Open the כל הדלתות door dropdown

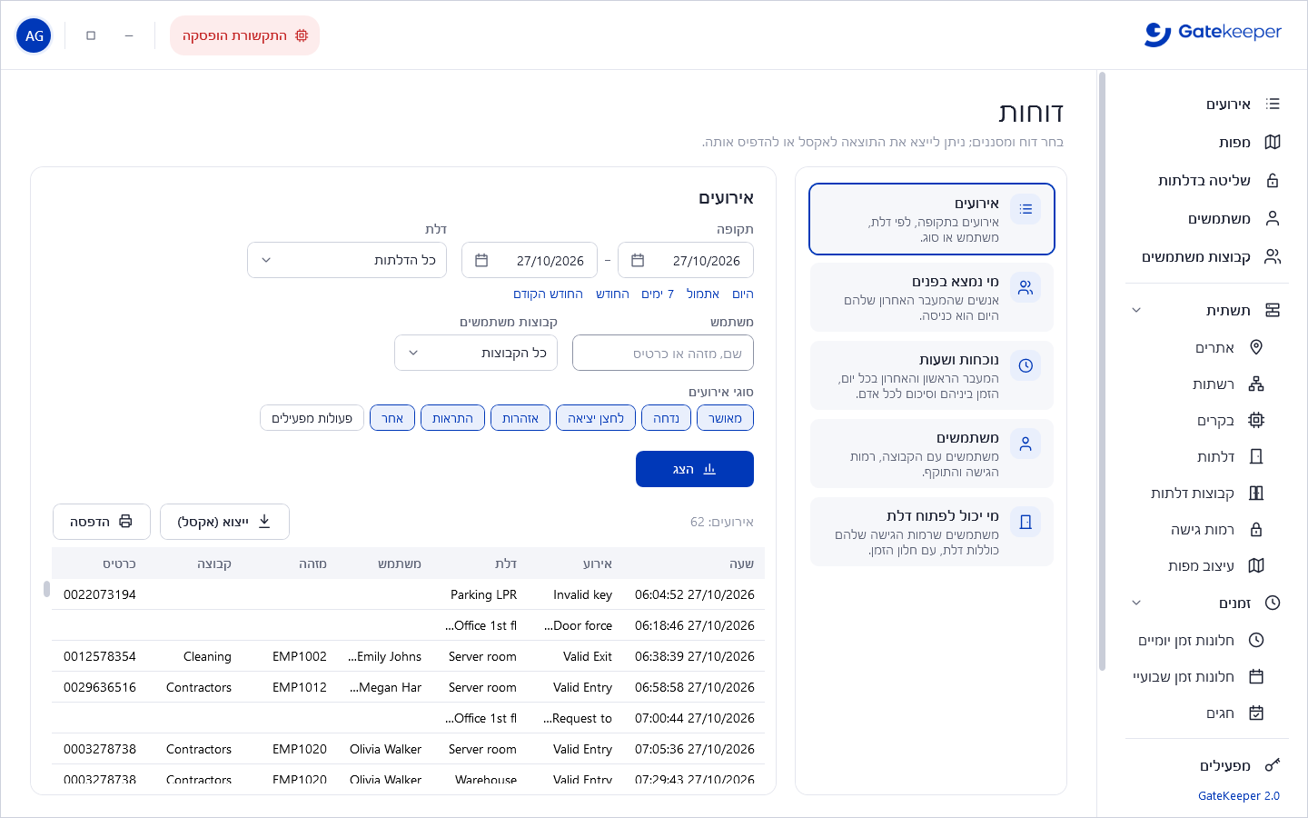(x=347, y=260)
